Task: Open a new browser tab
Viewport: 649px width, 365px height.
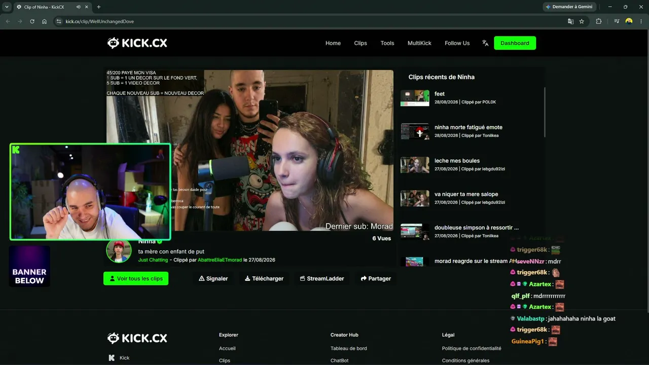Action: click(x=99, y=7)
